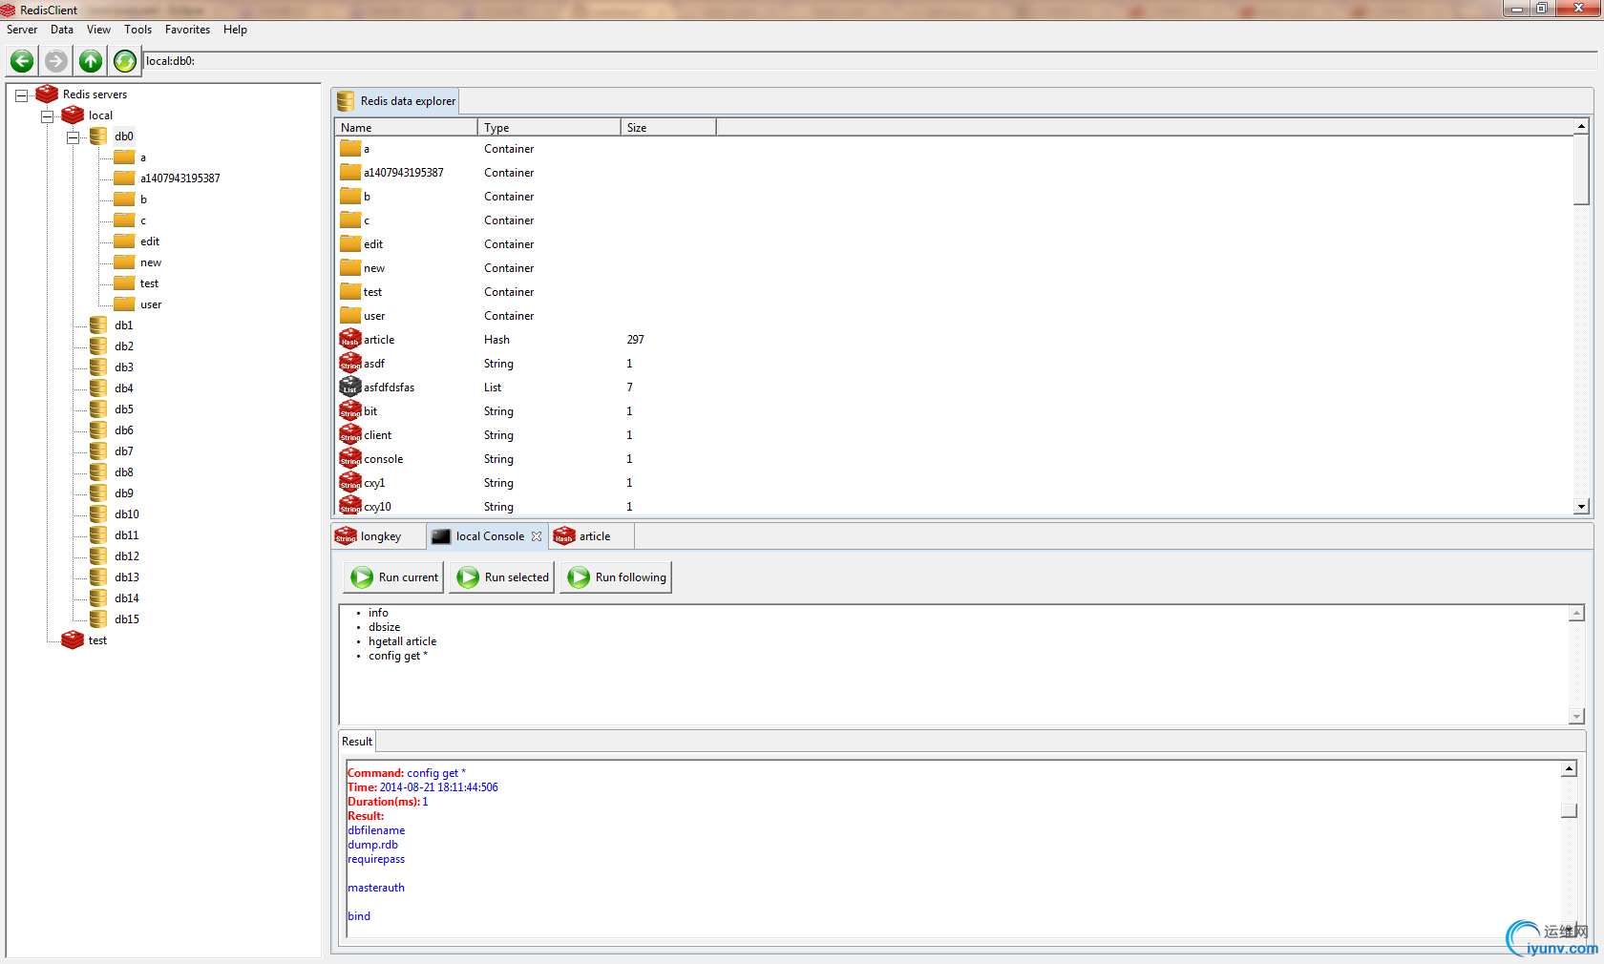Click the Result tab label
This screenshot has width=1604, height=964.
click(357, 742)
